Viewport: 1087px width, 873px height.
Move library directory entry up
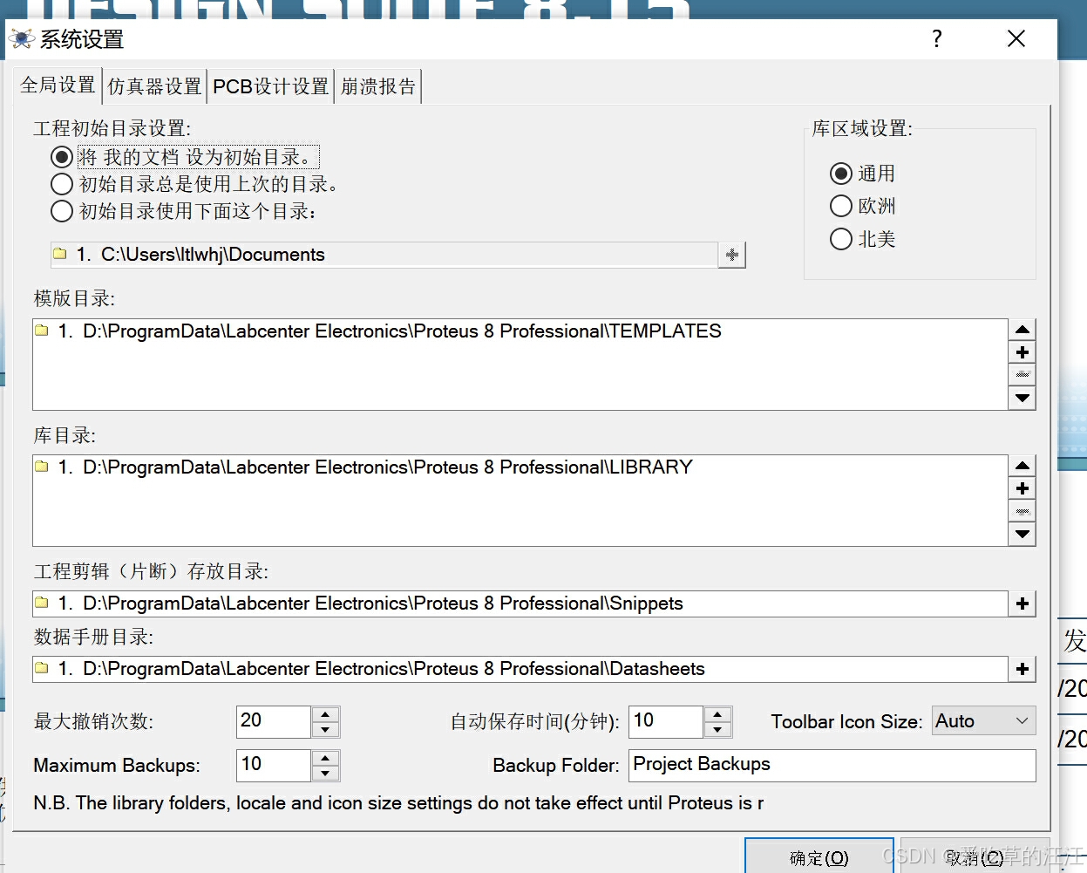(1022, 466)
